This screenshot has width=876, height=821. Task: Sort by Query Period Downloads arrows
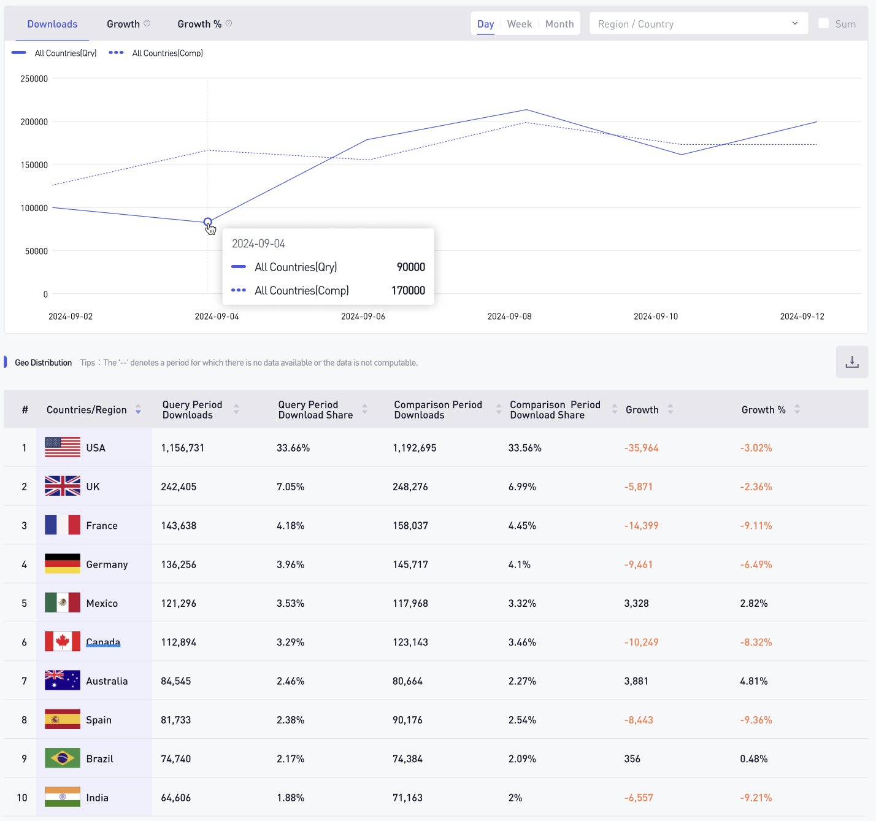point(236,409)
